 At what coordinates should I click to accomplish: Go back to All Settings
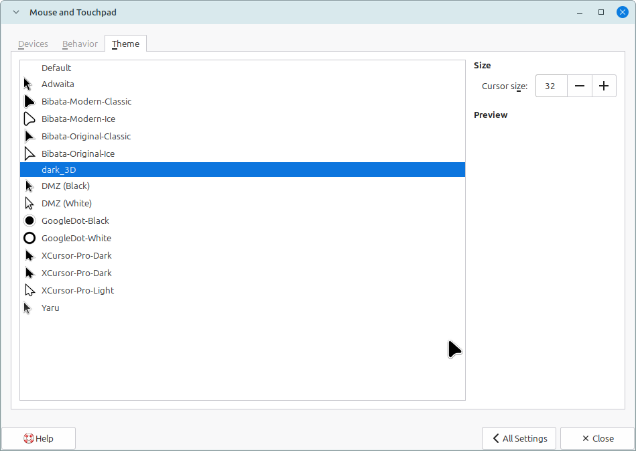(x=519, y=438)
